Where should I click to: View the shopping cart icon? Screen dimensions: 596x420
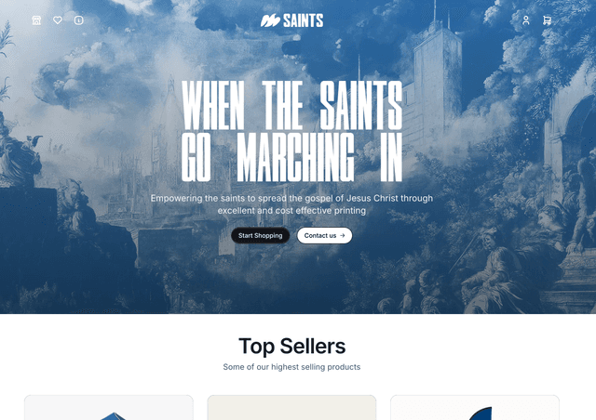click(x=547, y=20)
